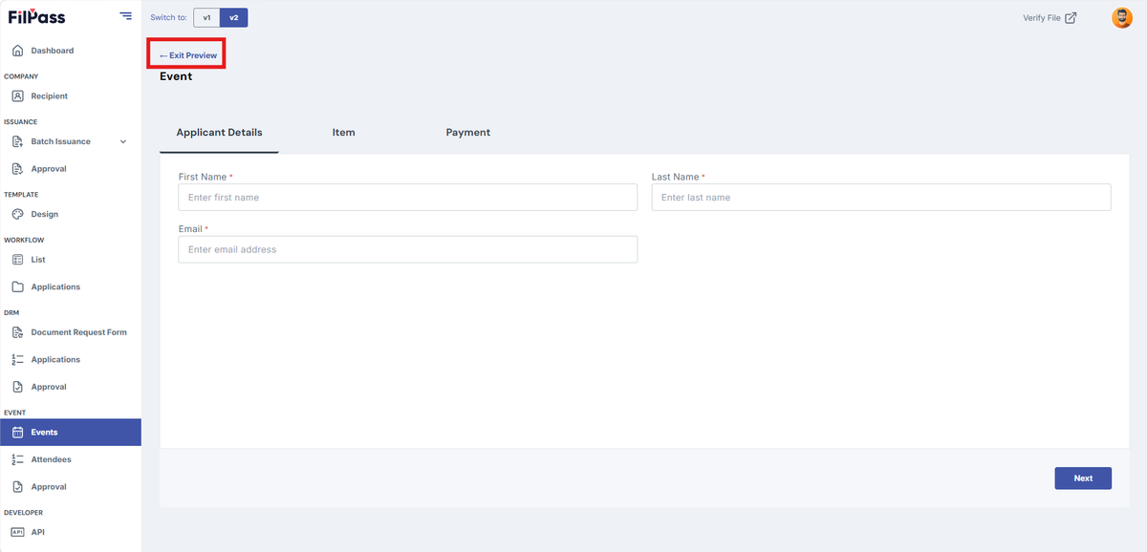
Task: Click the Document Request Form icon
Action: pyautogui.click(x=18, y=332)
